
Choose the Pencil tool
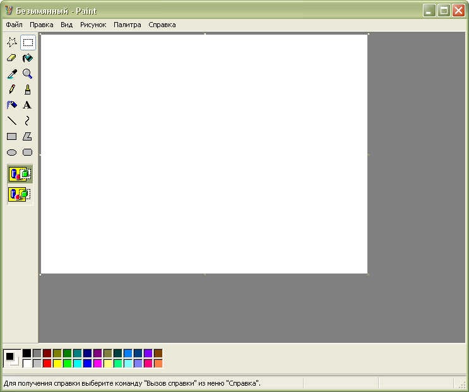12,89
